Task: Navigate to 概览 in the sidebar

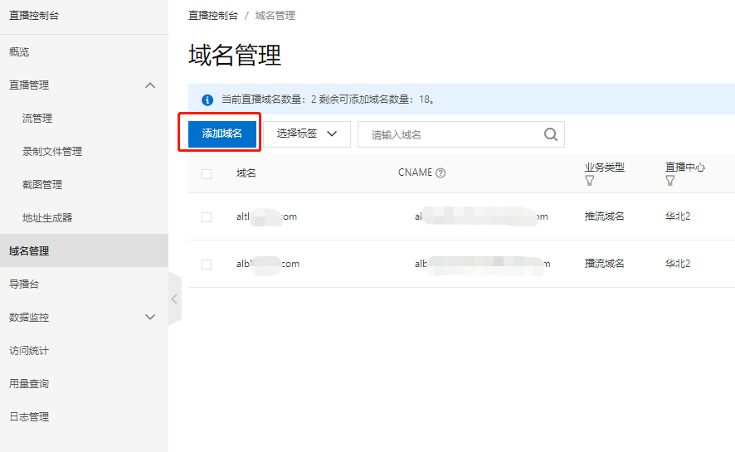Action: coord(19,52)
